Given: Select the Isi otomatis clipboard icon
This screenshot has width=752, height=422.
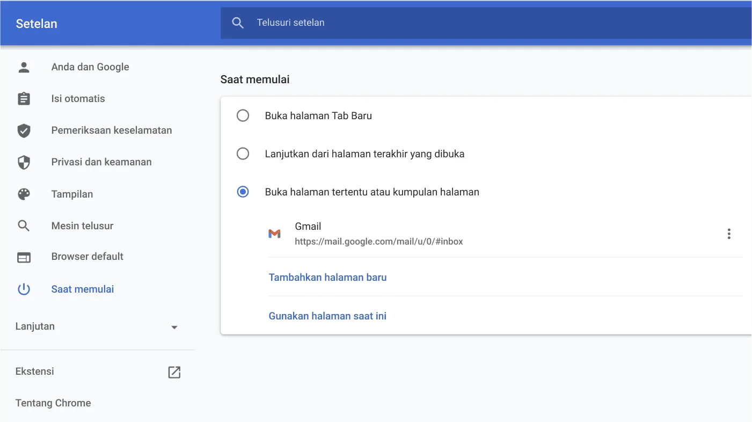Looking at the screenshot, I should point(24,98).
